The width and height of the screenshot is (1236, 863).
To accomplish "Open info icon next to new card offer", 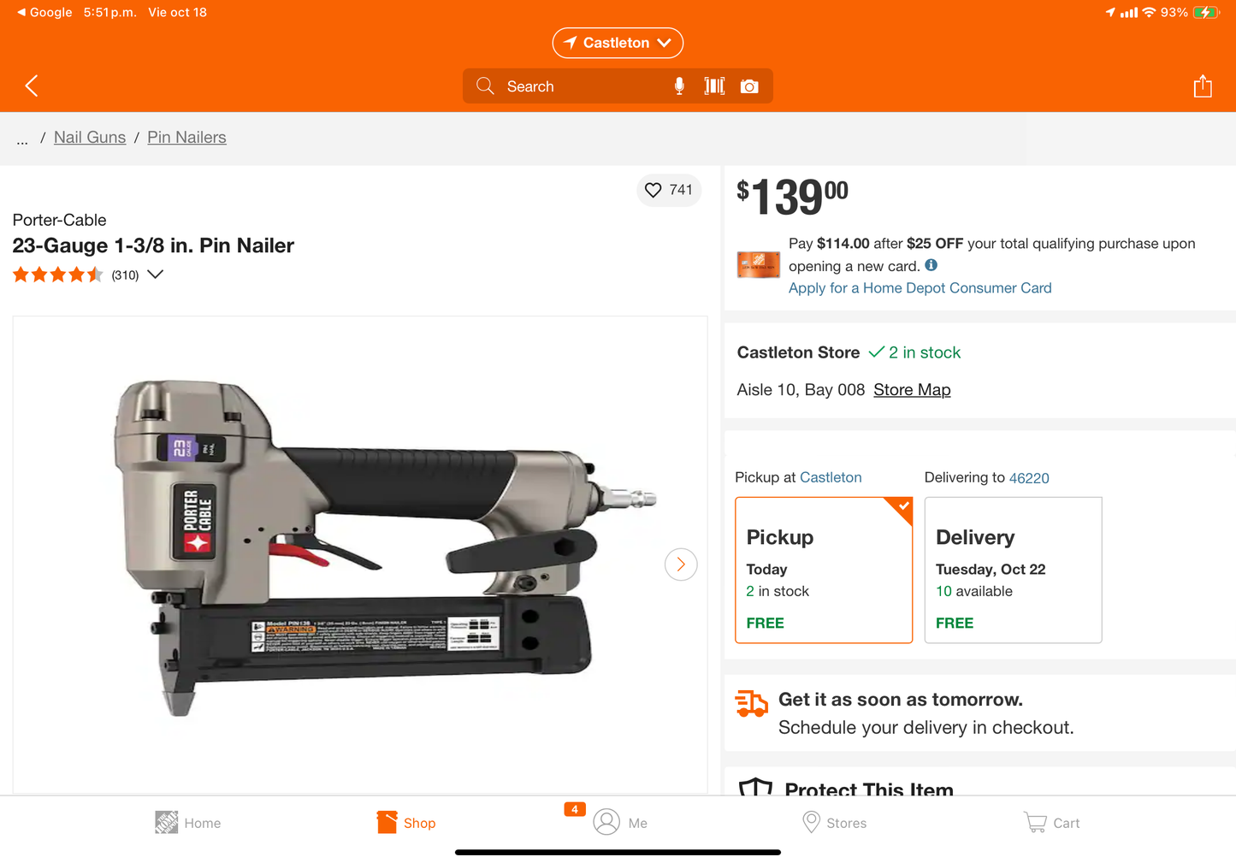I will 931,265.
